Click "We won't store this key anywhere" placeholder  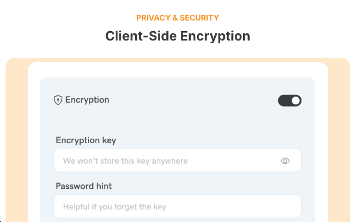[125, 161]
